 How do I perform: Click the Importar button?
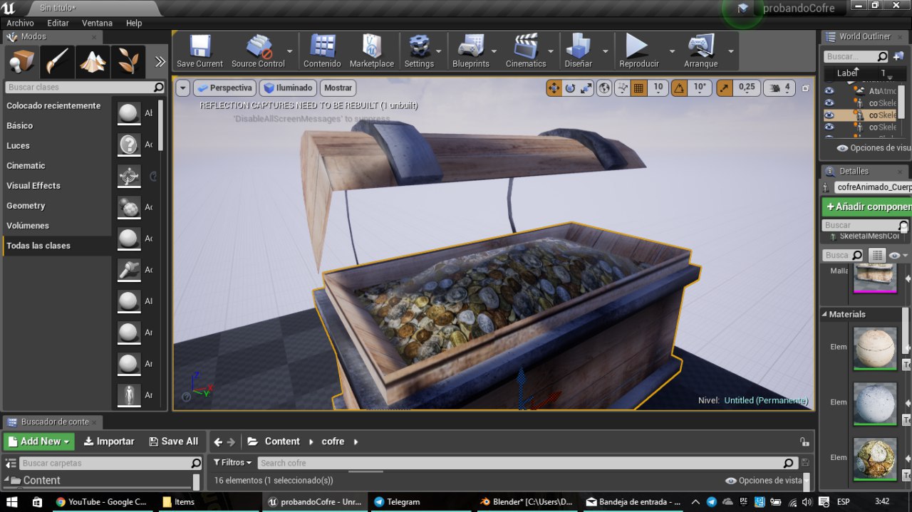(x=109, y=442)
